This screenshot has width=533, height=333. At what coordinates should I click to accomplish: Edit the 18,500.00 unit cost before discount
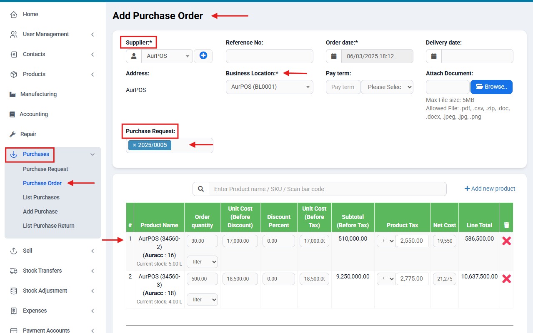click(240, 279)
